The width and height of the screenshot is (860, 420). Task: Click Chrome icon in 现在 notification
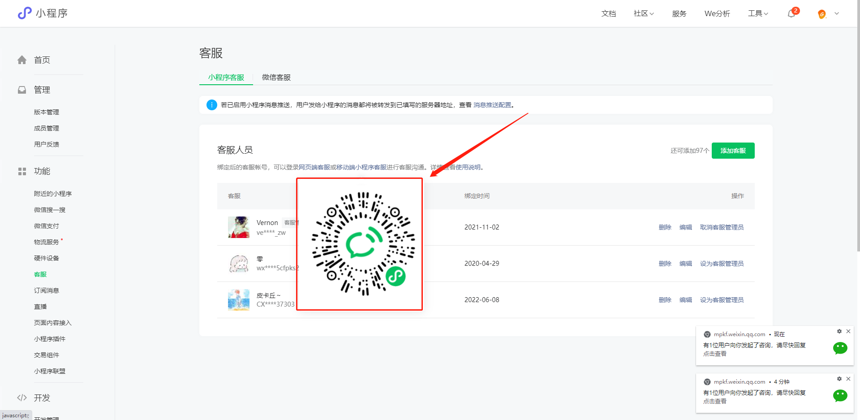707,334
